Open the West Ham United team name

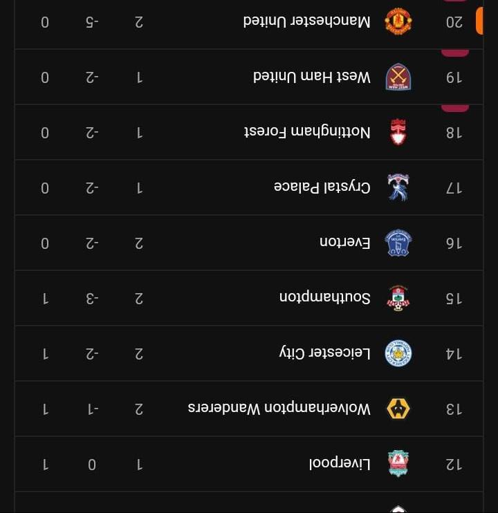click(x=312, y=77)
